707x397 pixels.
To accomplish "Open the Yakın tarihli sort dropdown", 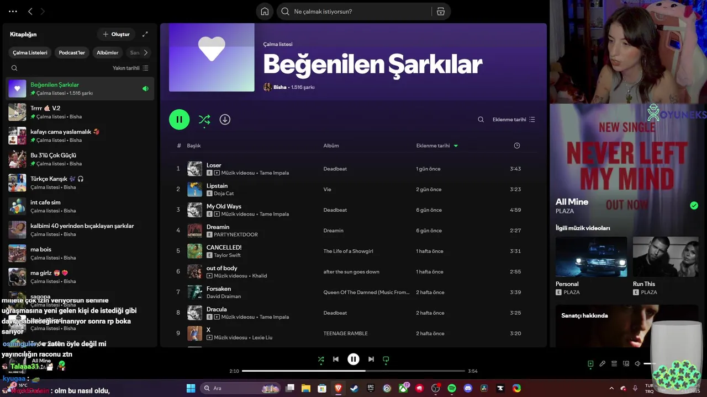I will point(130,68).
